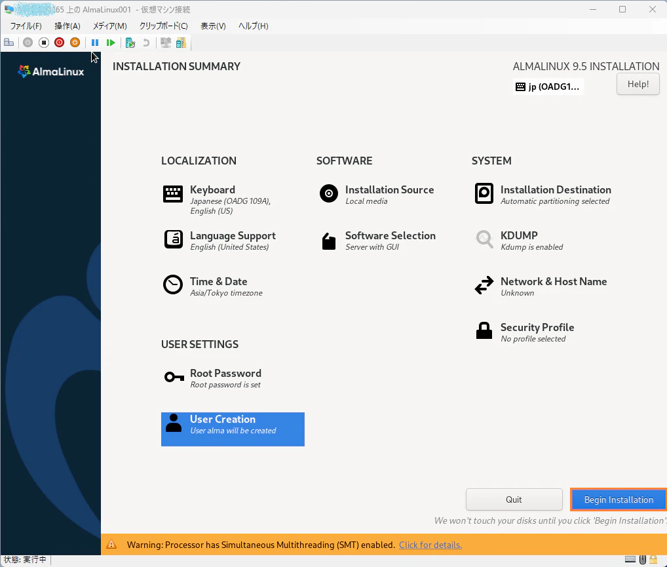The height and width of the screenshot is (567, 667).
Task: Click the Keyboard settings icon
Action: (173, 194)
